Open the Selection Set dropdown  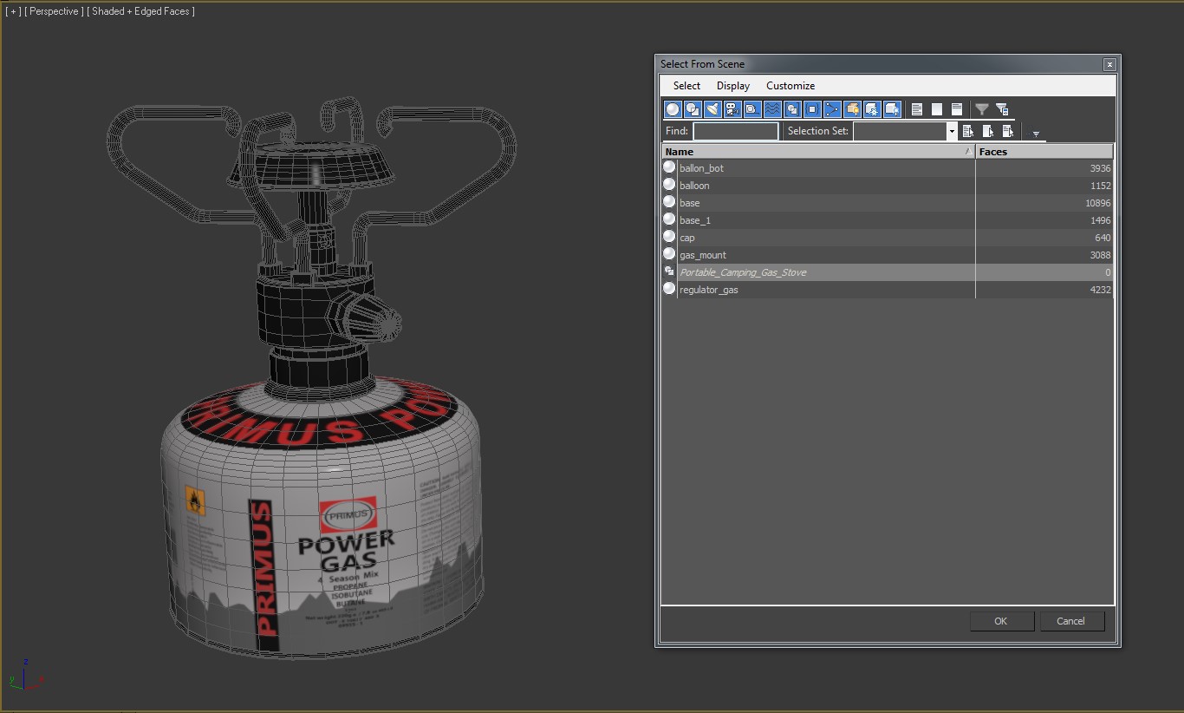(952, 131)
